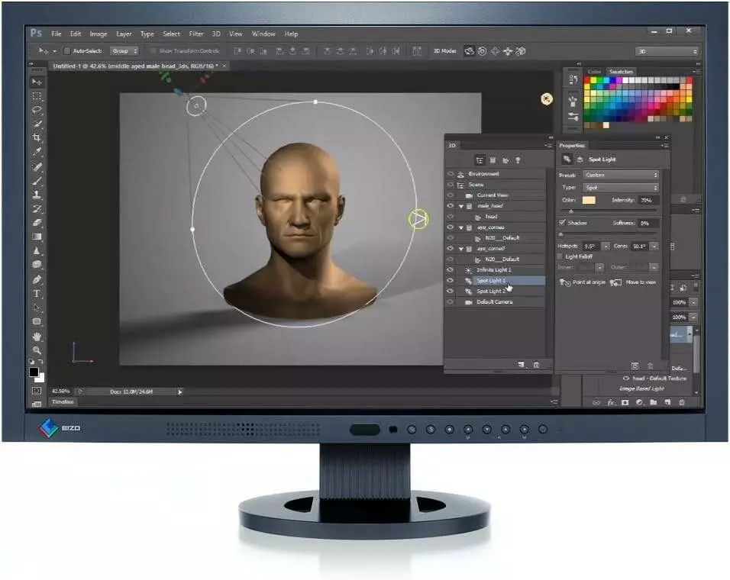Image resolution: width=730 pixels, height=580 pixels.
Task: Open the Preset dropdown showing Custom
Action: (620, 175)
